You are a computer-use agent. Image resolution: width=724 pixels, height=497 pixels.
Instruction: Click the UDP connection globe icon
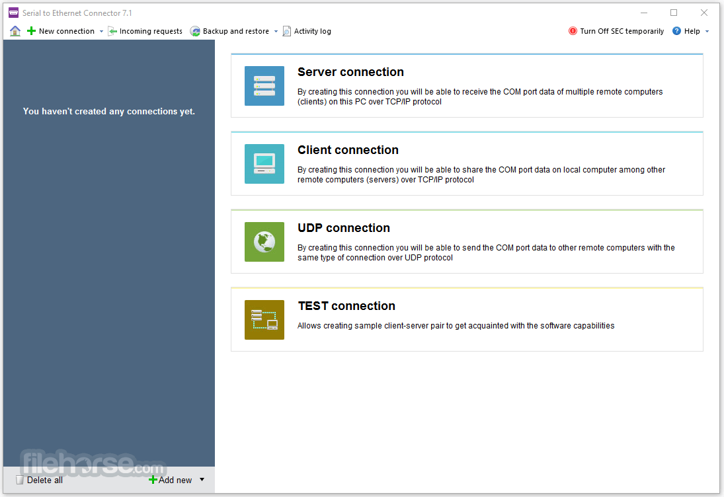[x=264, y=242]
